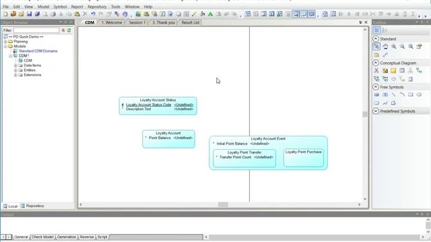Select the Zoom In tool in Toolbox
The height and width of the screenshot is (242, 431).
(394, 46)
